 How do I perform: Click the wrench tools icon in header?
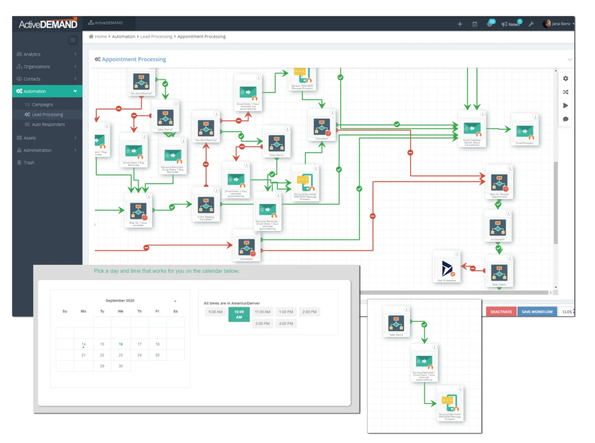coord(531,24)
